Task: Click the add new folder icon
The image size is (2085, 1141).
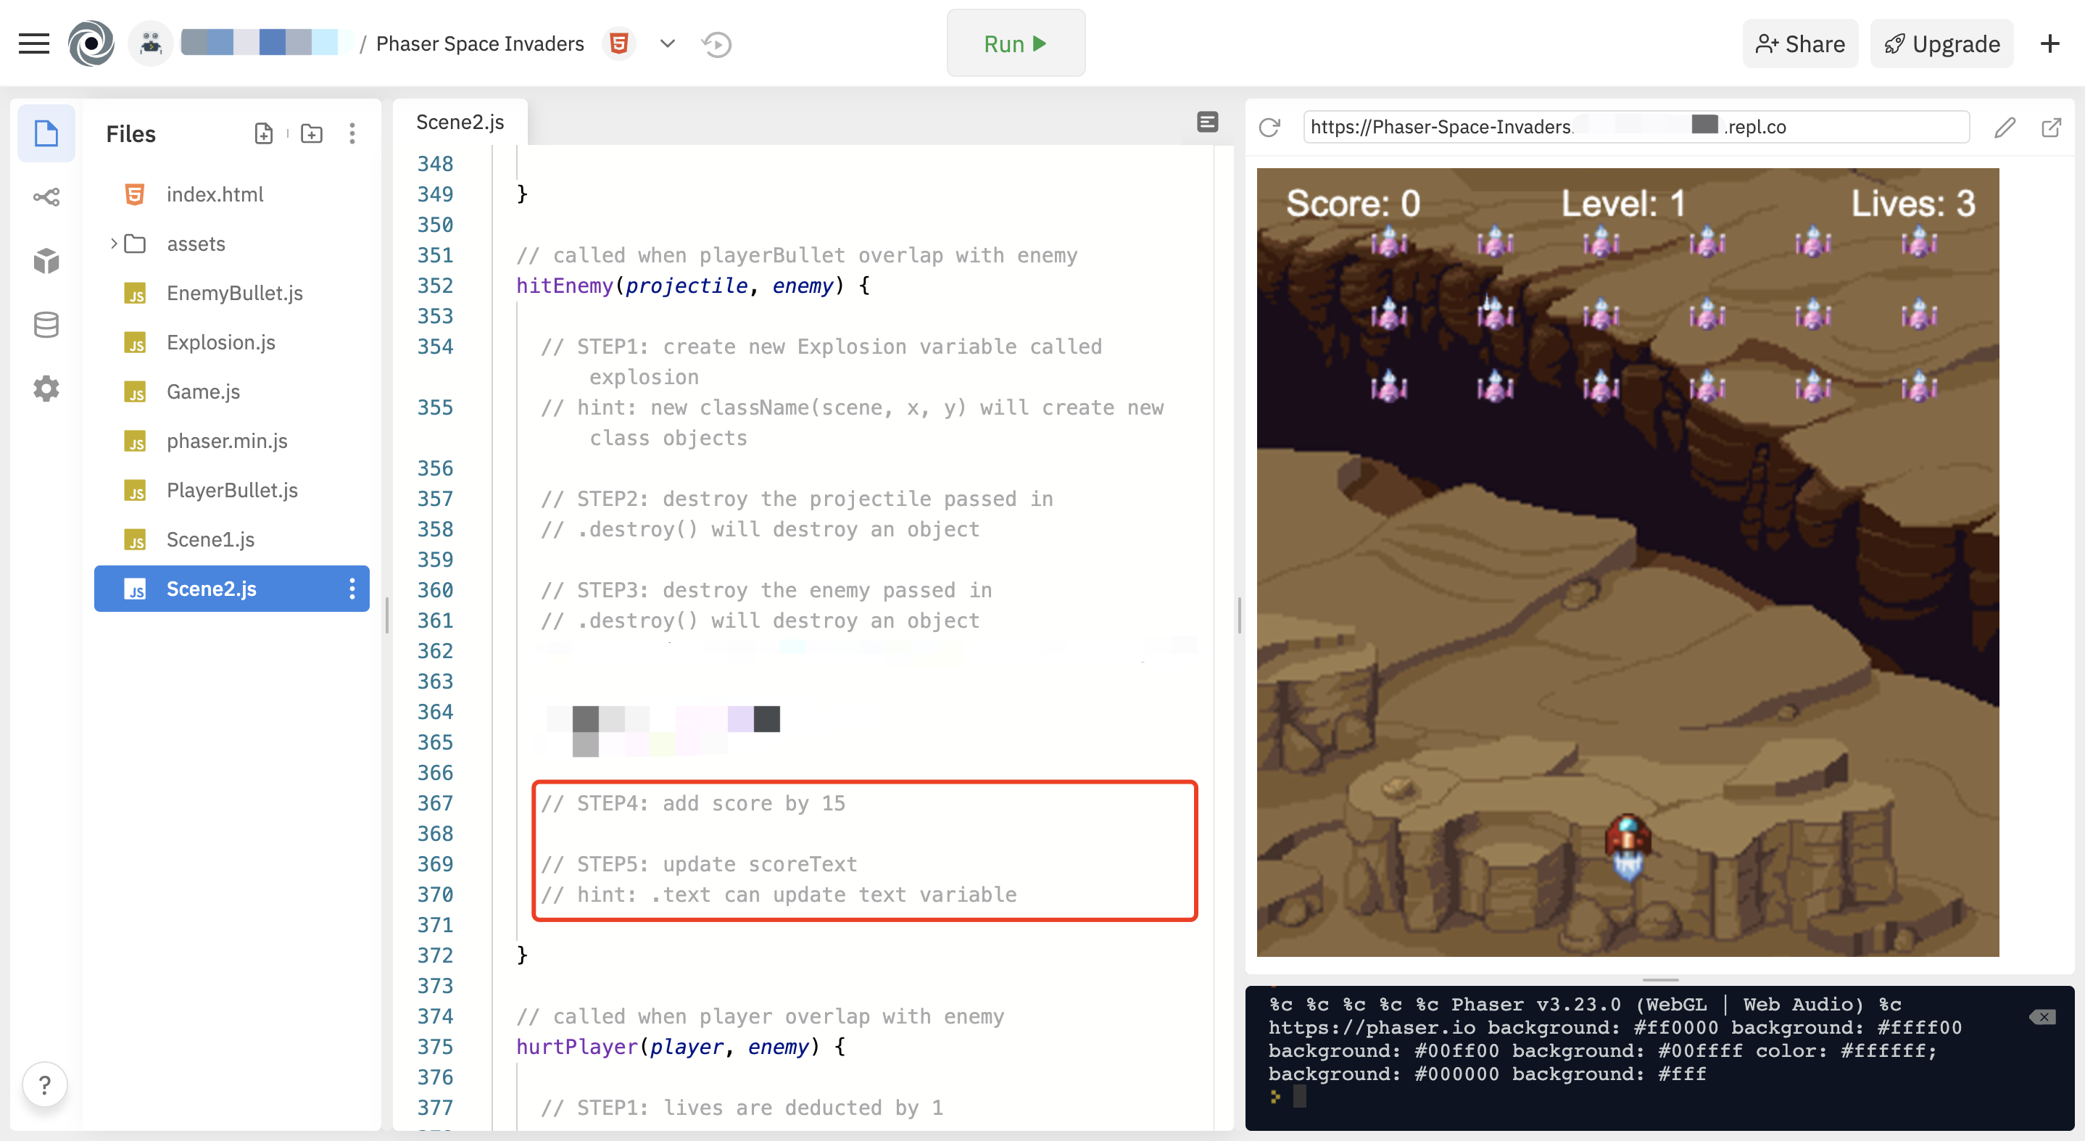Action: point(312,133)
